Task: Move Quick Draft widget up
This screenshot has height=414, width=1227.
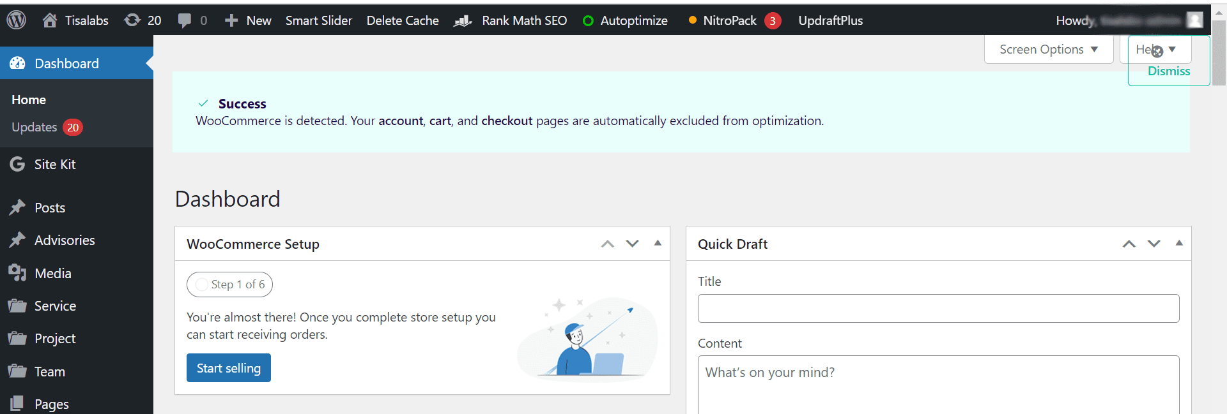Action: coord(1129,244)
